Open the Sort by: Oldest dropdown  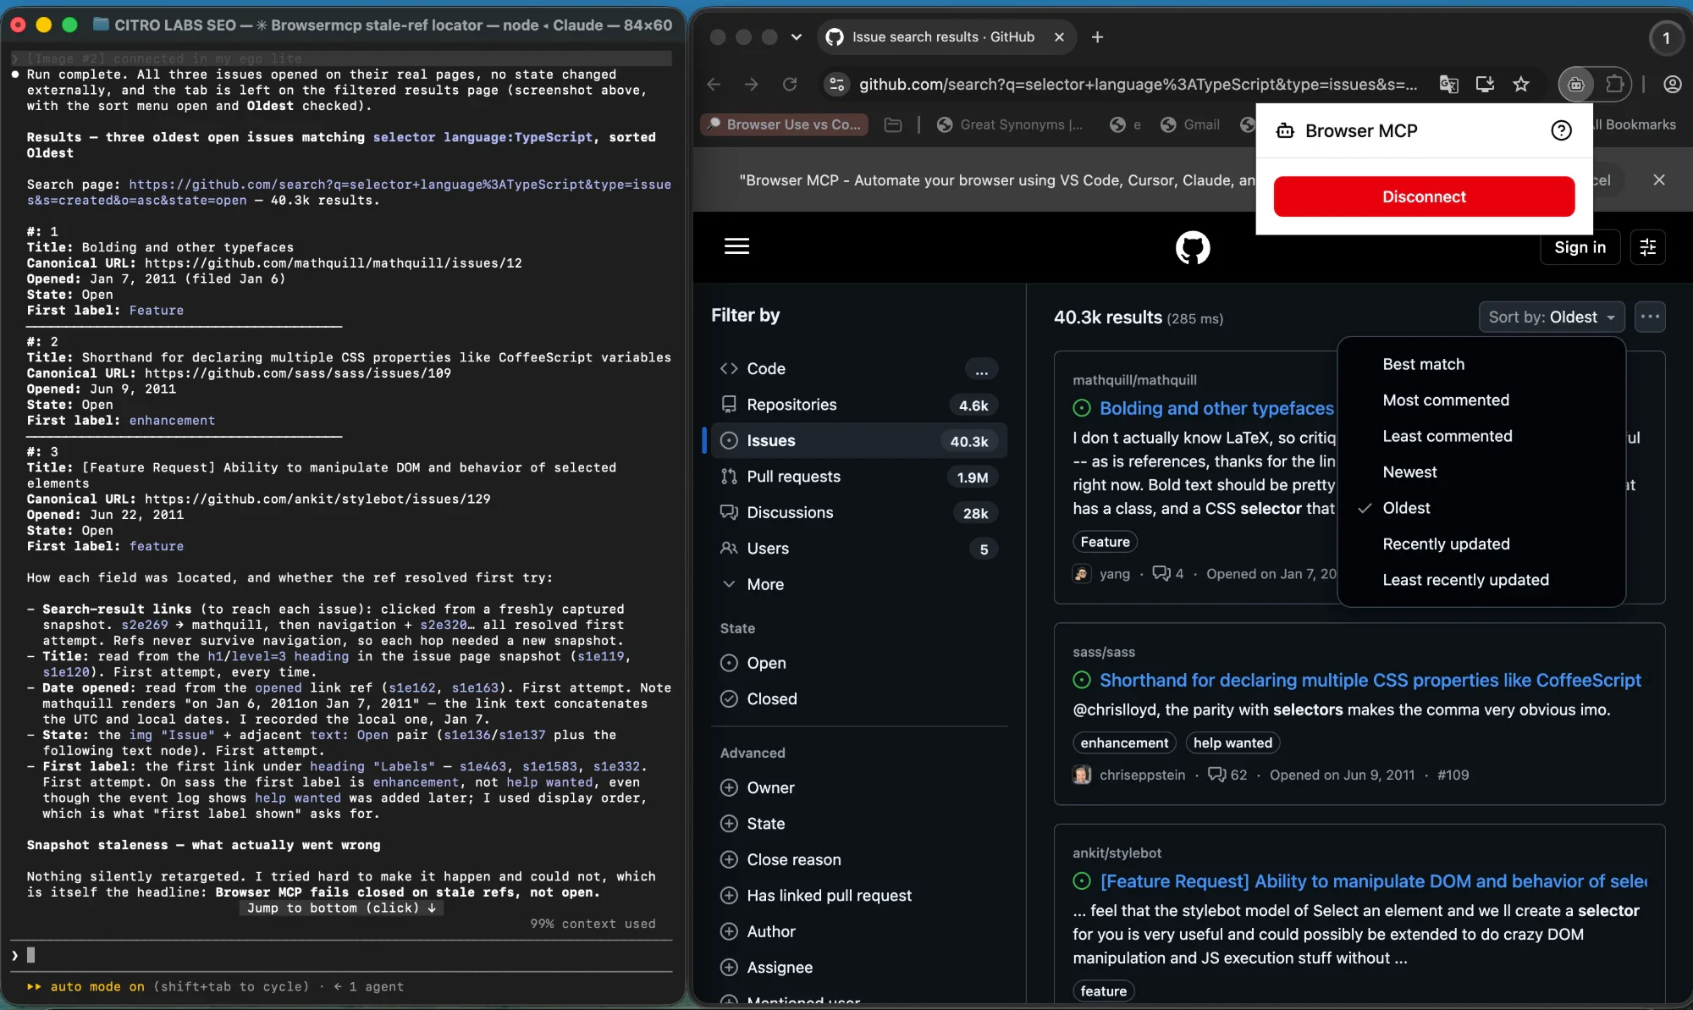coord(1552,317)
